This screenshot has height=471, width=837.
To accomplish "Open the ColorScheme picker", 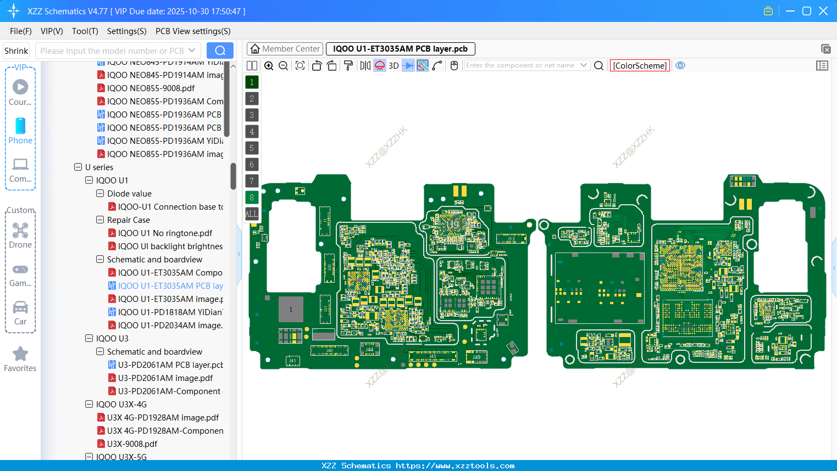I will pyautogui.click(x=640, y=65).
